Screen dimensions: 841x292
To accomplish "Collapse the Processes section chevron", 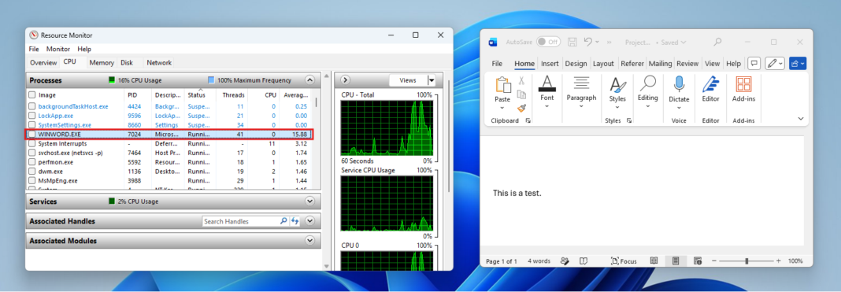I will (309, 79).
